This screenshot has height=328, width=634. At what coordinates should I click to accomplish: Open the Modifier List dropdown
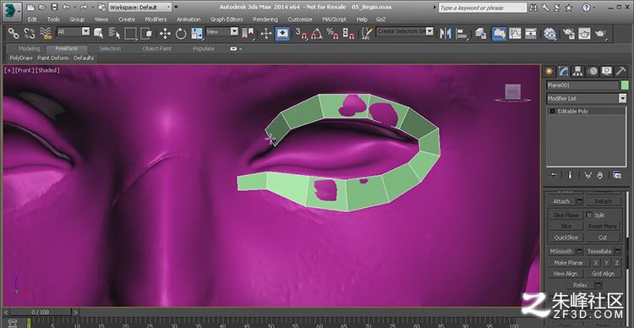(x=587, y=98)
